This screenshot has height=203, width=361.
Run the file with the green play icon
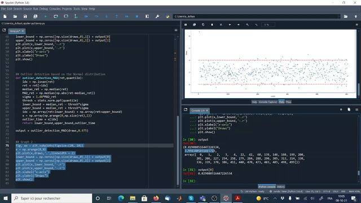[x=46, y=16]
